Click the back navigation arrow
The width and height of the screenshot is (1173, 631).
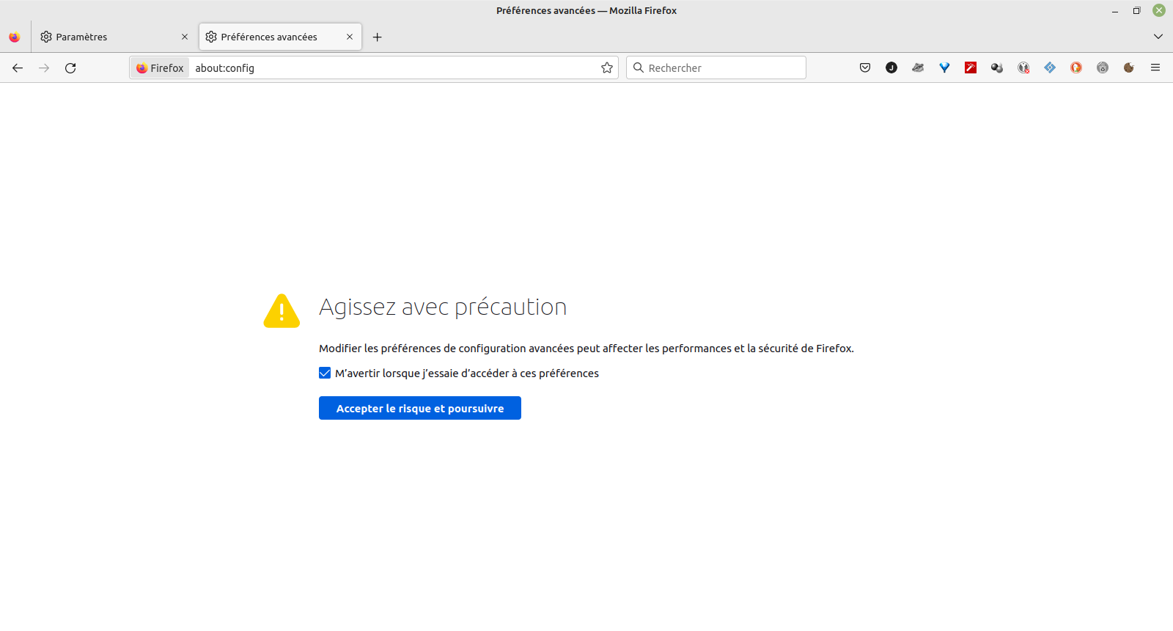pyautogui.click(x=18, y=68)
